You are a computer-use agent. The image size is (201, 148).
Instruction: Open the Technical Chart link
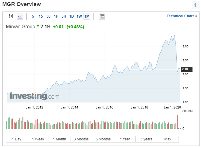tap(182, 16)
